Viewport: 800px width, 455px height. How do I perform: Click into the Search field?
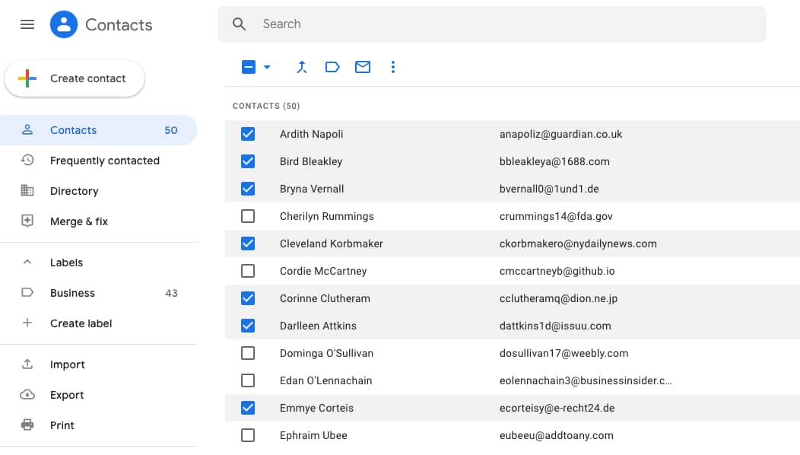(502, 24)
